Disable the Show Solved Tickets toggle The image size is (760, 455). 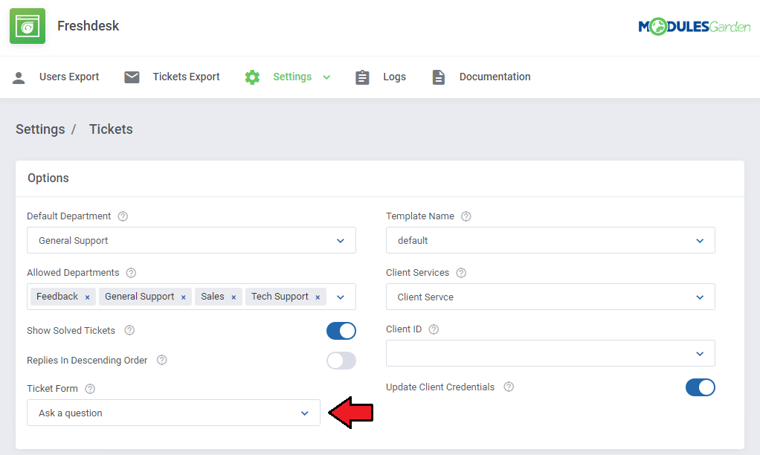(x=341, y=331)
